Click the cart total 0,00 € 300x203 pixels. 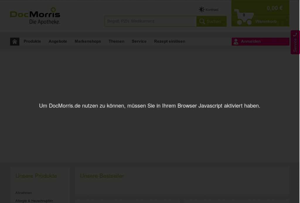[x=275, y=8]
